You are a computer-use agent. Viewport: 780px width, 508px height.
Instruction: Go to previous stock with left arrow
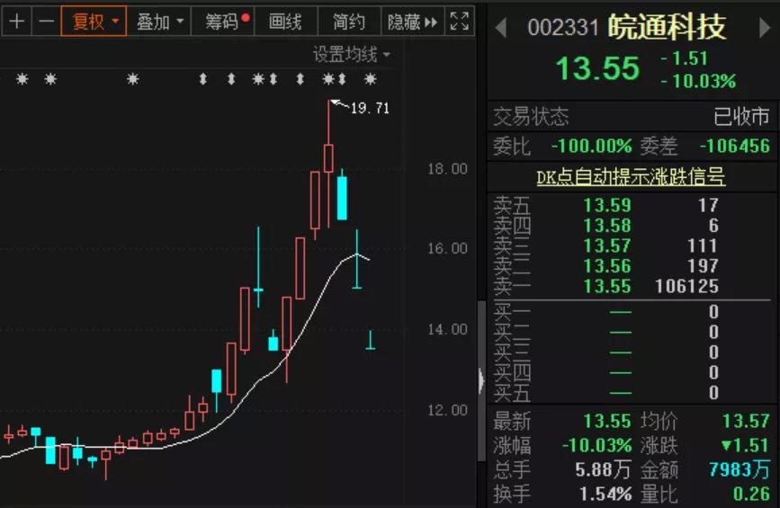point(501,28)
